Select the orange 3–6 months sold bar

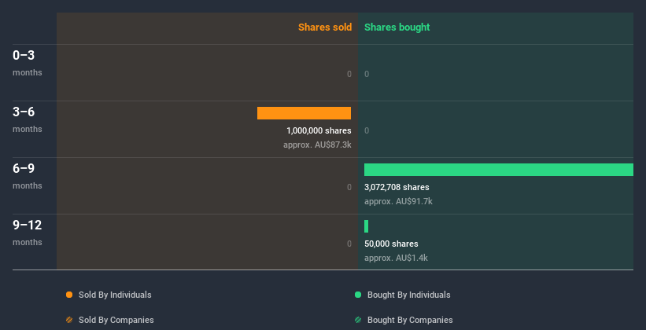(x=304, y=113)
